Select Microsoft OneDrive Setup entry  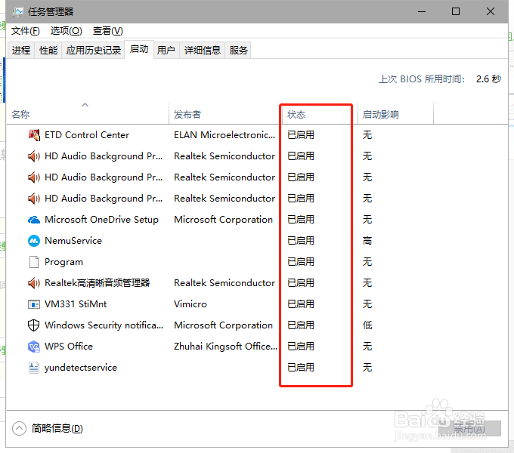tap(101, 220)
